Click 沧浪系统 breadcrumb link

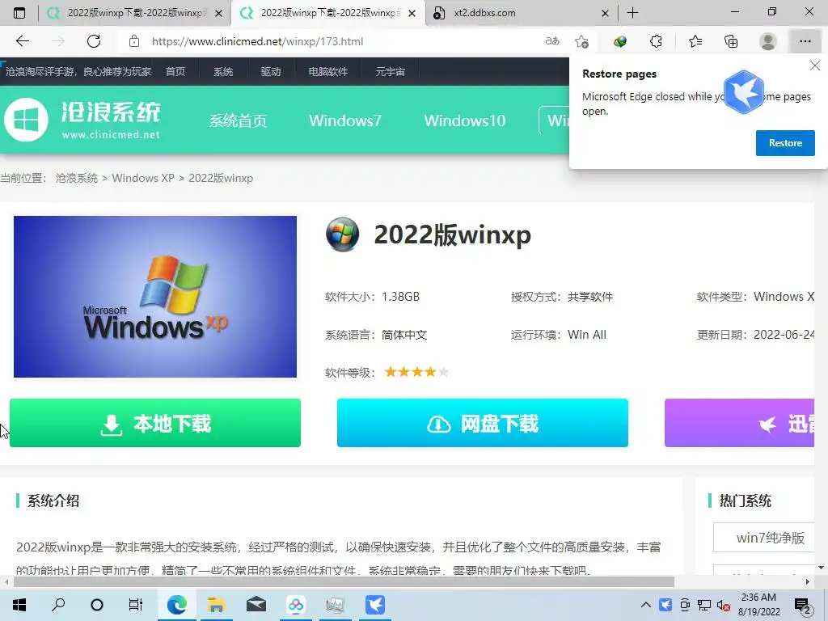pyautogui.click(x=77, y=178)
